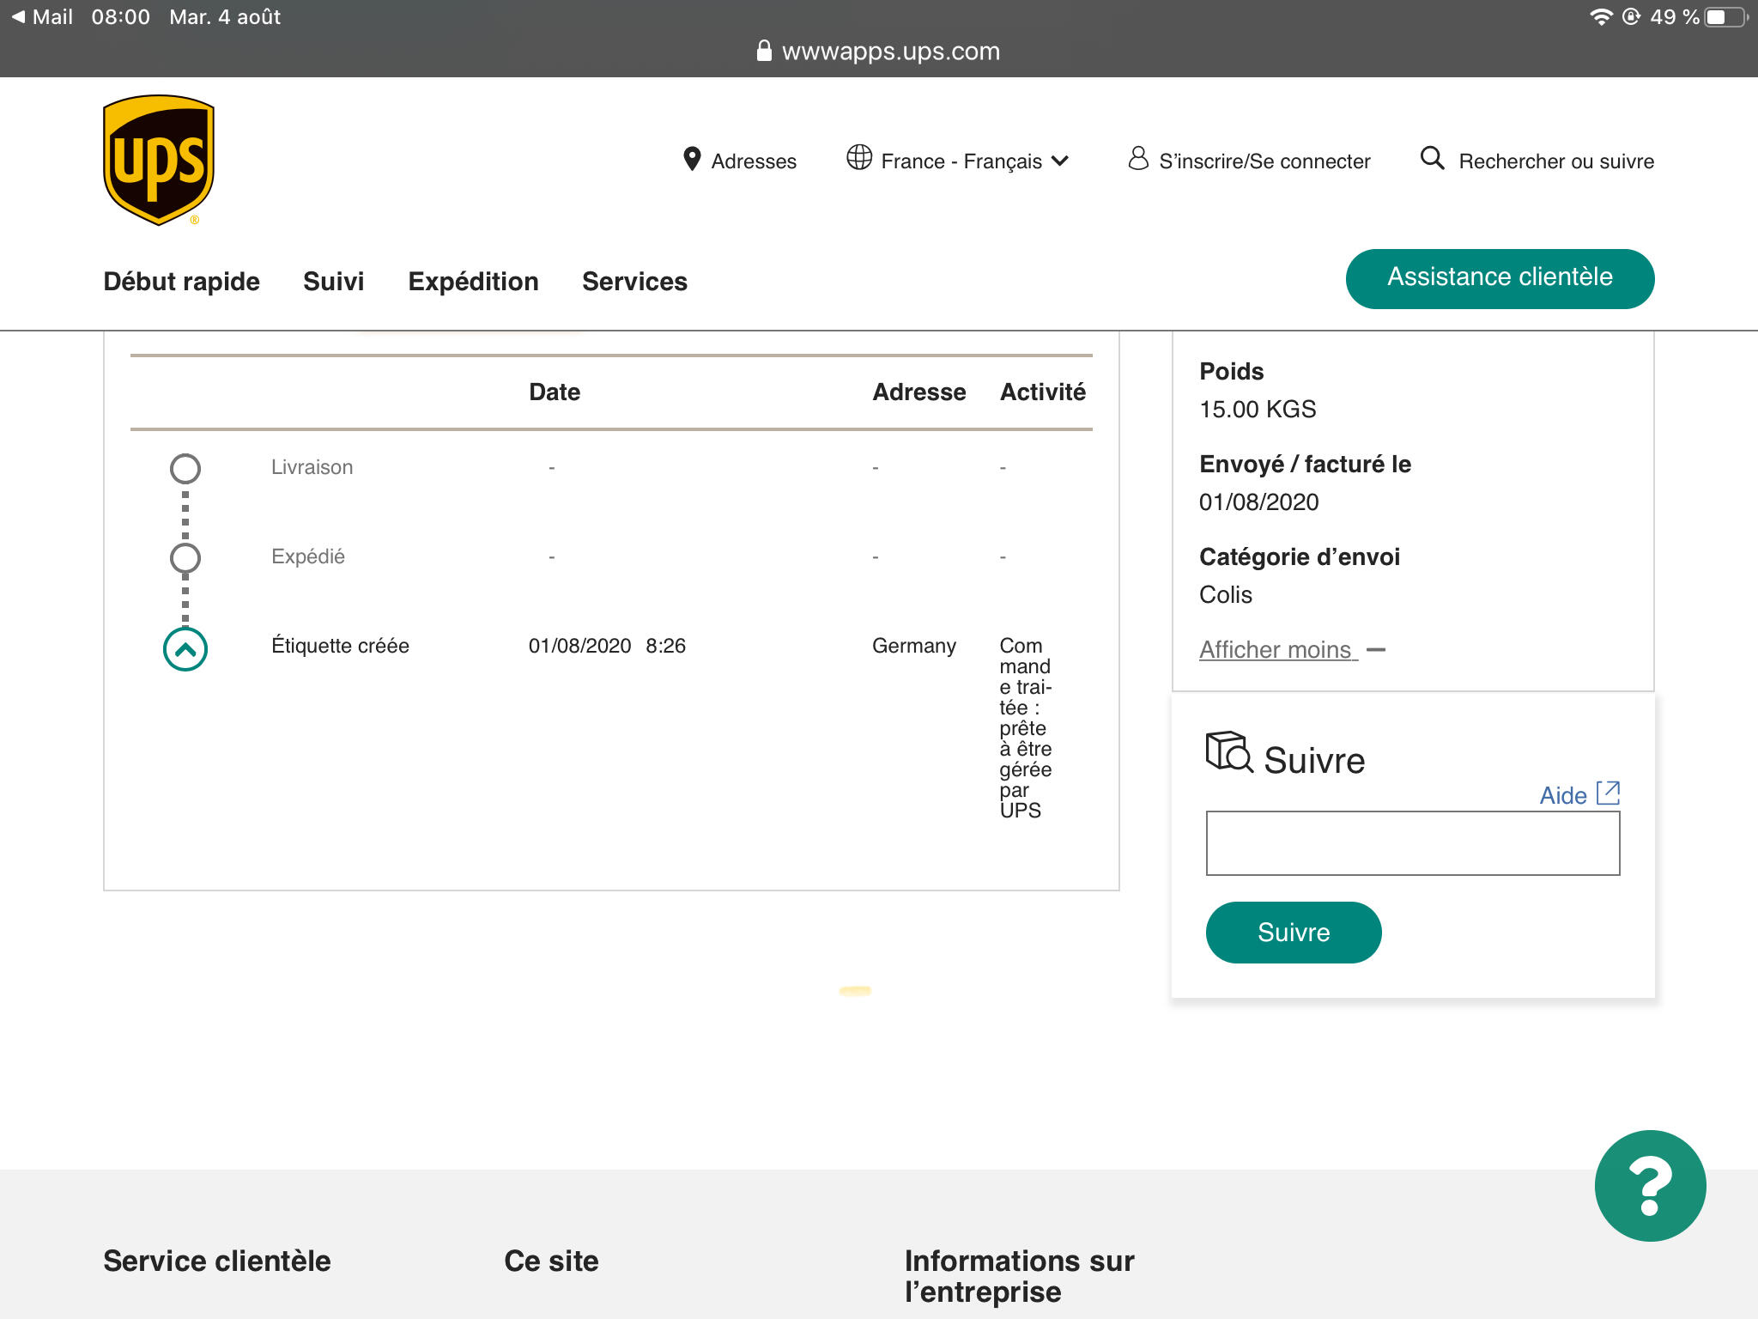
Task: Click the Ce site footer heading
Action: point(551,1261)
